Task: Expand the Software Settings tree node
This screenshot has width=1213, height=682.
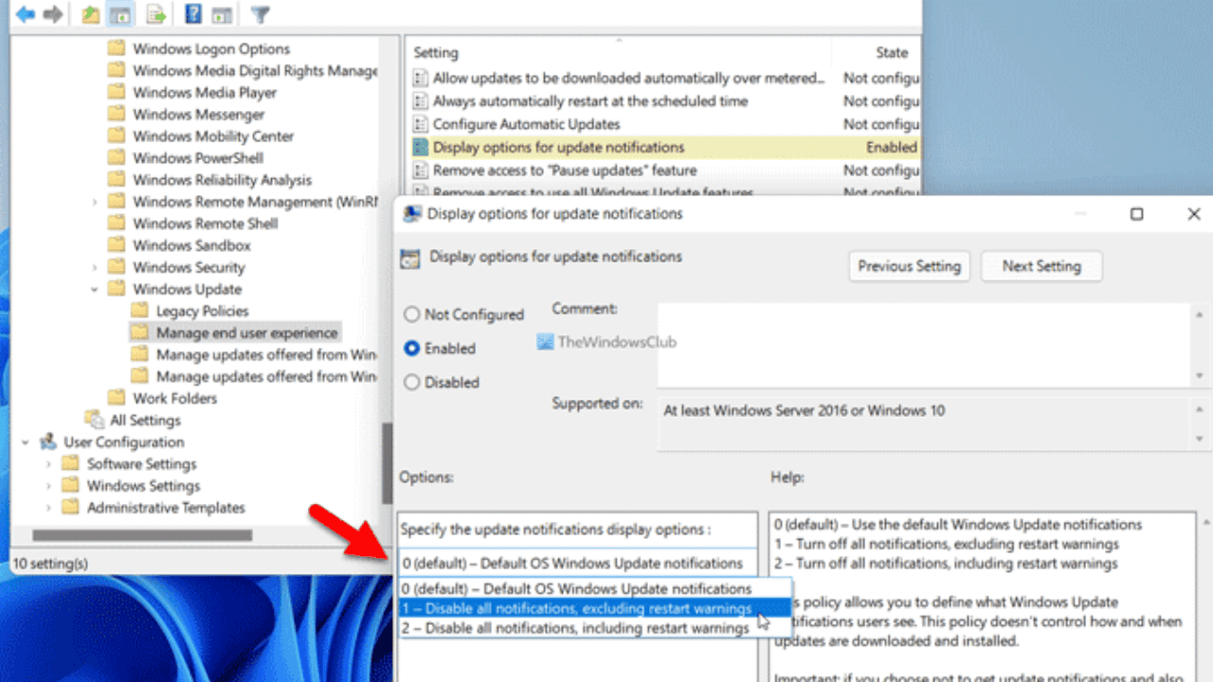Action: (x=48, y=464)
